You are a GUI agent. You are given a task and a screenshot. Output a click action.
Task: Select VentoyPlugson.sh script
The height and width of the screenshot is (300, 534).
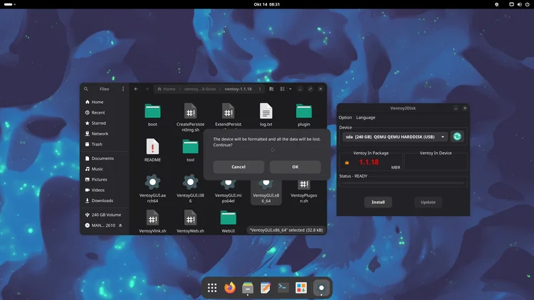click(304, 191)
